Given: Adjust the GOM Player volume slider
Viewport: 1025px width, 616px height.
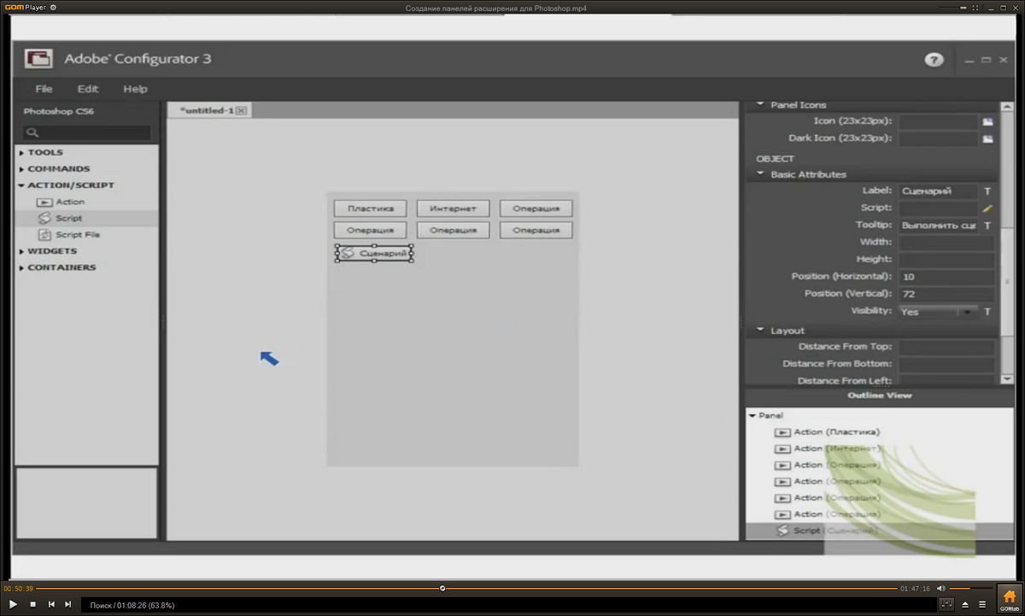Looking at the screenshot, I should pos(969,588).
